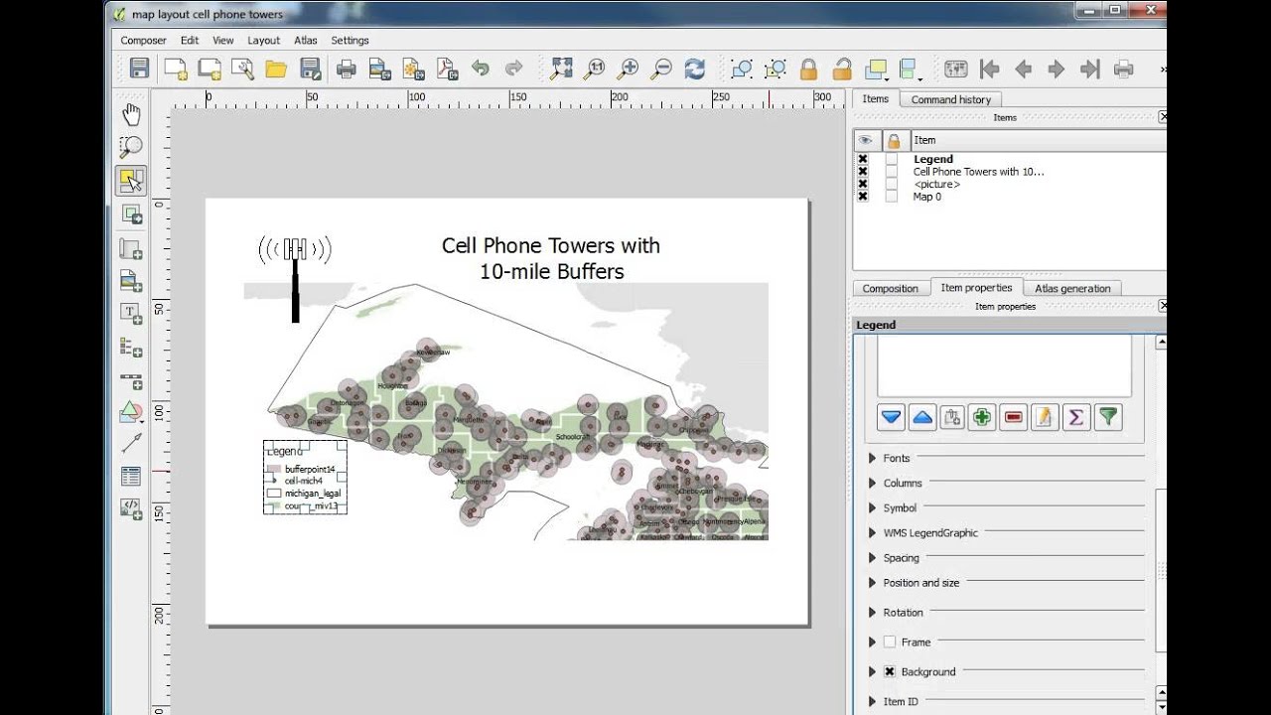Open the Composer Manager
This screenshot has width=1271, height=715.
coord(242,69)
